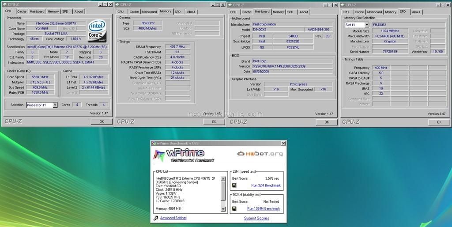Open Memory tab in first CPU-Z window

tap(53, 11)
